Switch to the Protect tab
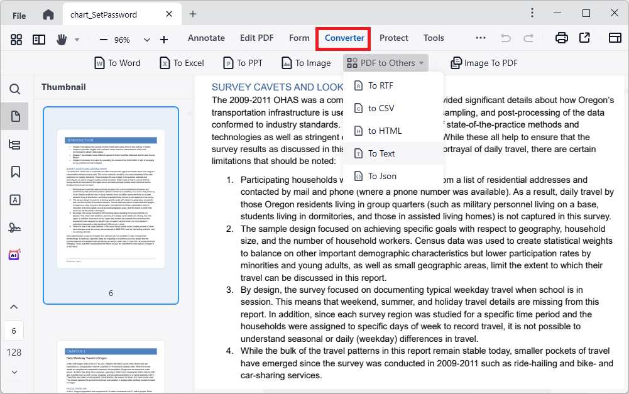Viewport: 629px width, 394px height. [393, 38]
